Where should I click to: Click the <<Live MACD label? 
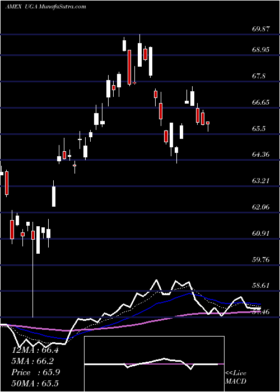pos(236,377)
